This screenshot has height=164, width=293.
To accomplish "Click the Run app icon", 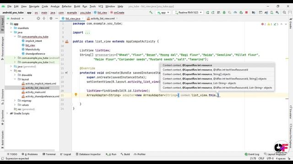I will pyautogui.click(x=207, y=12).
